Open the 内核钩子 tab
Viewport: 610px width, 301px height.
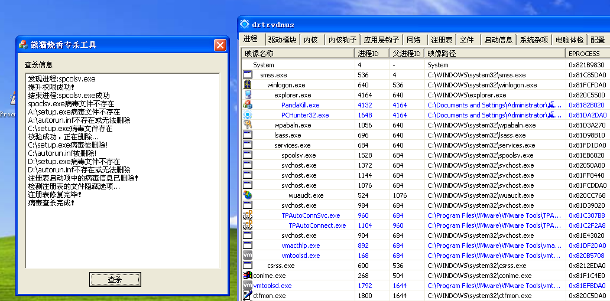coord(342,40)
